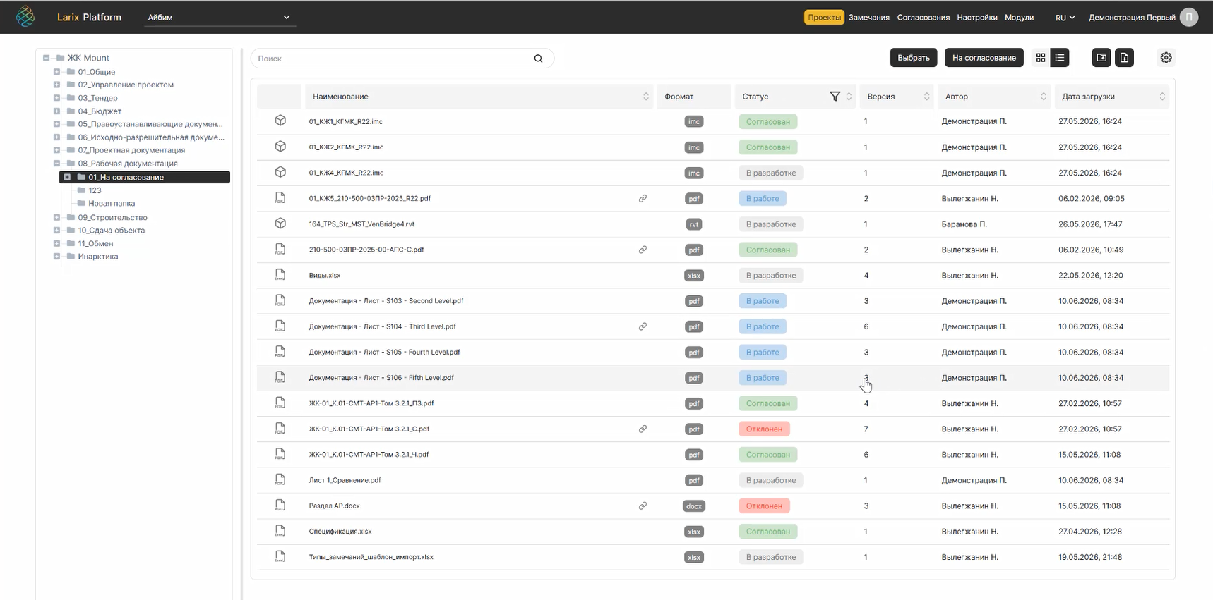Open the RU language dropdown
Screen dimensions: 1213x600
tap(1065, 18)
